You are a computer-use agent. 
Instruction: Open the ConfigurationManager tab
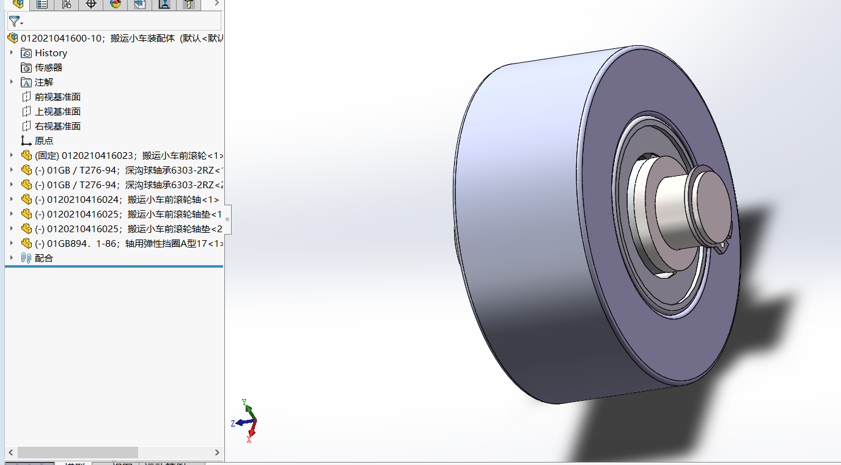66,4
